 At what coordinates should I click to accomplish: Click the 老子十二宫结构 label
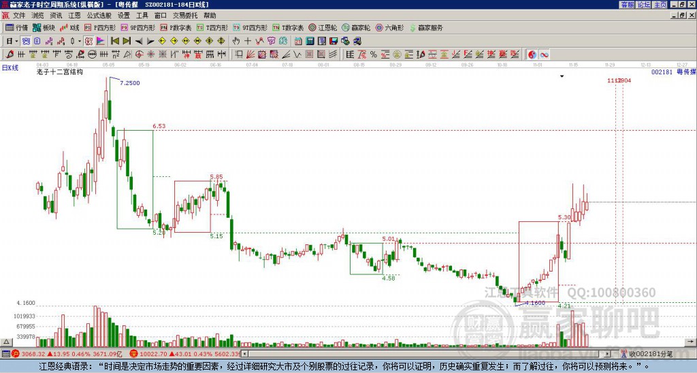pyautogui.click(x=60, y=71)
